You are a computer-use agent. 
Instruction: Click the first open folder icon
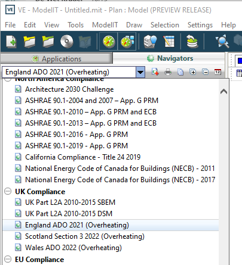tap(29, 42)
